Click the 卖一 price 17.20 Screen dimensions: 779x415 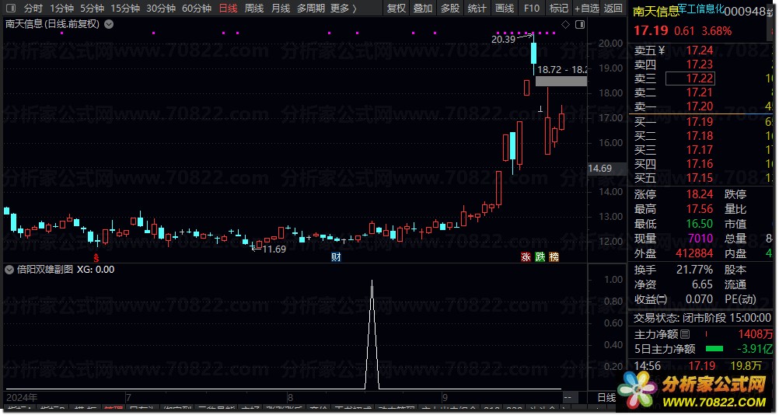point(700,106)
